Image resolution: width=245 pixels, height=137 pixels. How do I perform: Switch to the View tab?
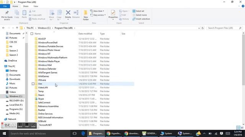tap(36, 6)
